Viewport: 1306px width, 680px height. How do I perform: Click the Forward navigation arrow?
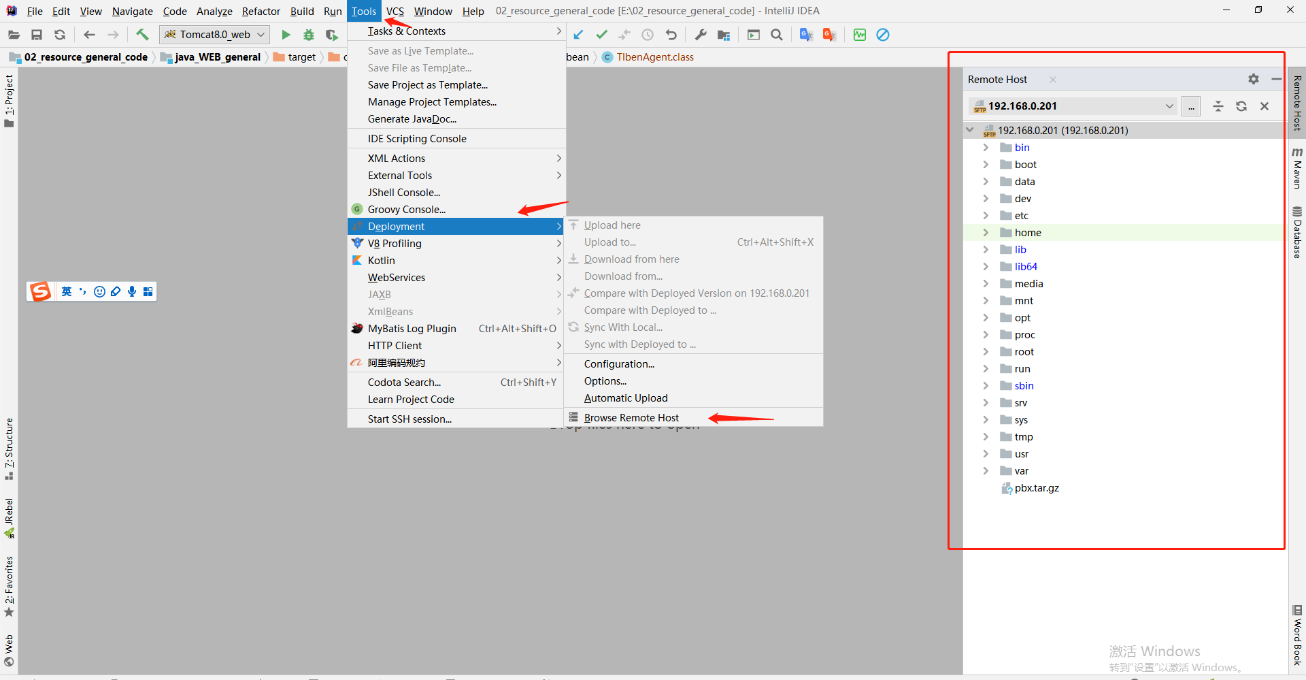click(113, 35)
